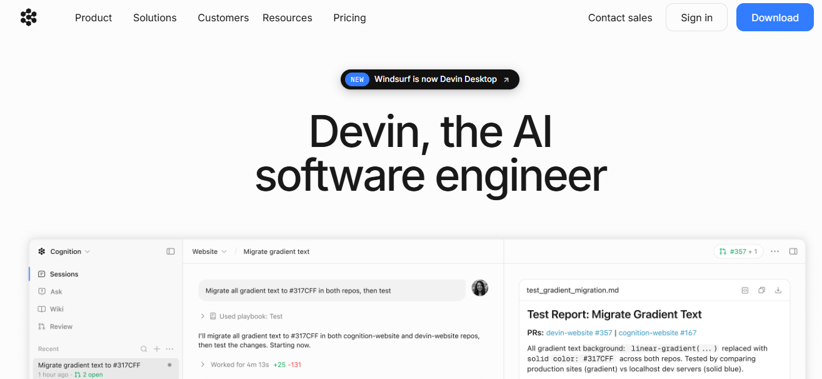The width and height of the screenshot is (822, 379).
Task: Click the 2 open PR indicator
Action: coord(89,375)
